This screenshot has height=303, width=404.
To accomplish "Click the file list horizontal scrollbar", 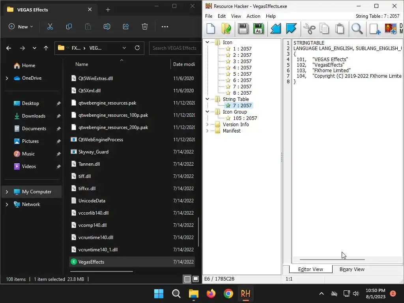I will click(101, 271).
